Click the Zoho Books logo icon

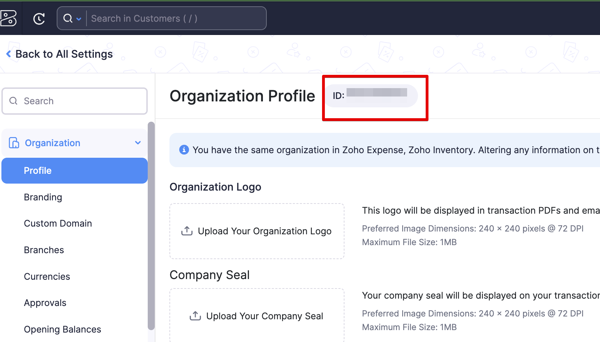coord(8,18)
